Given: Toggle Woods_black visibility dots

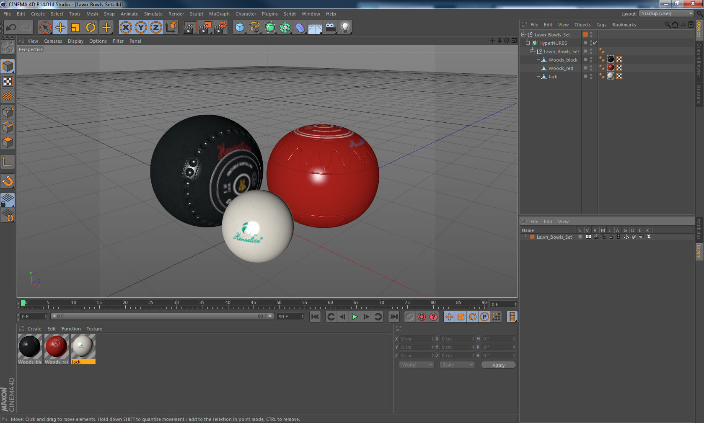Looking at the screenshot, I should 591,59.
